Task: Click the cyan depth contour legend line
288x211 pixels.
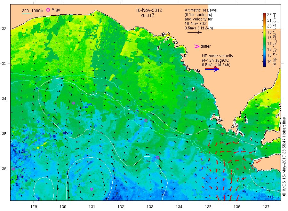Action: [27, 14]
